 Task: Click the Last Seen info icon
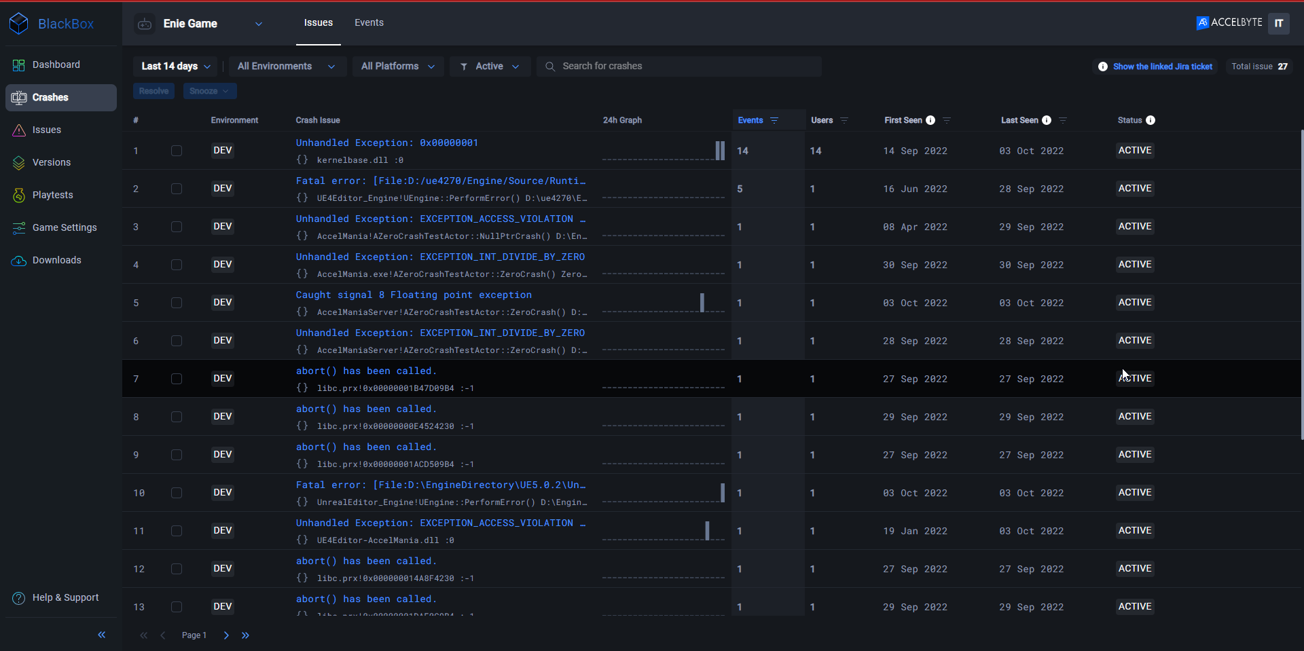[1047, 120]
